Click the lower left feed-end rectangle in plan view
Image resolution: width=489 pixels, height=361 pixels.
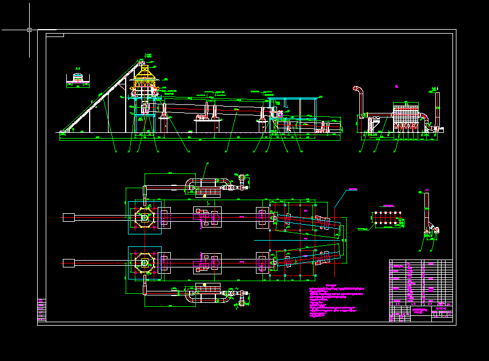pyautogui.click(x=69, y=263)
